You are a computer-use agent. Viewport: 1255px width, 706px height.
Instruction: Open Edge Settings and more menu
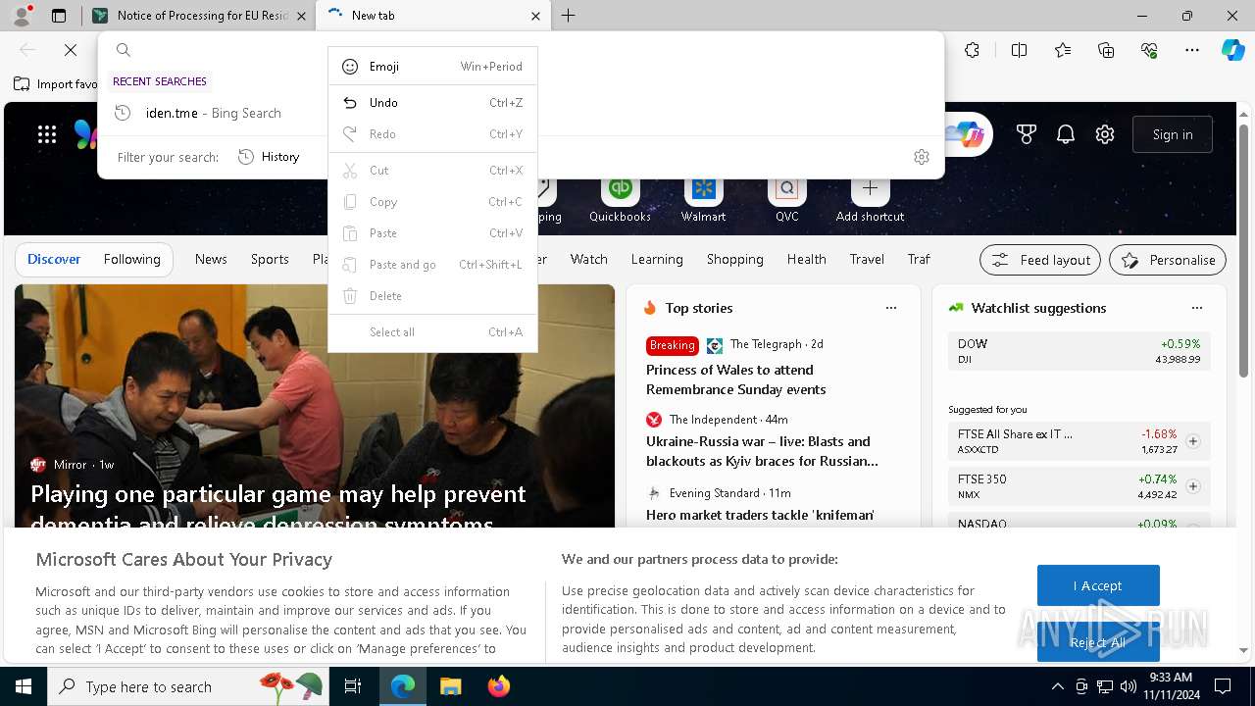point(1192,50)
